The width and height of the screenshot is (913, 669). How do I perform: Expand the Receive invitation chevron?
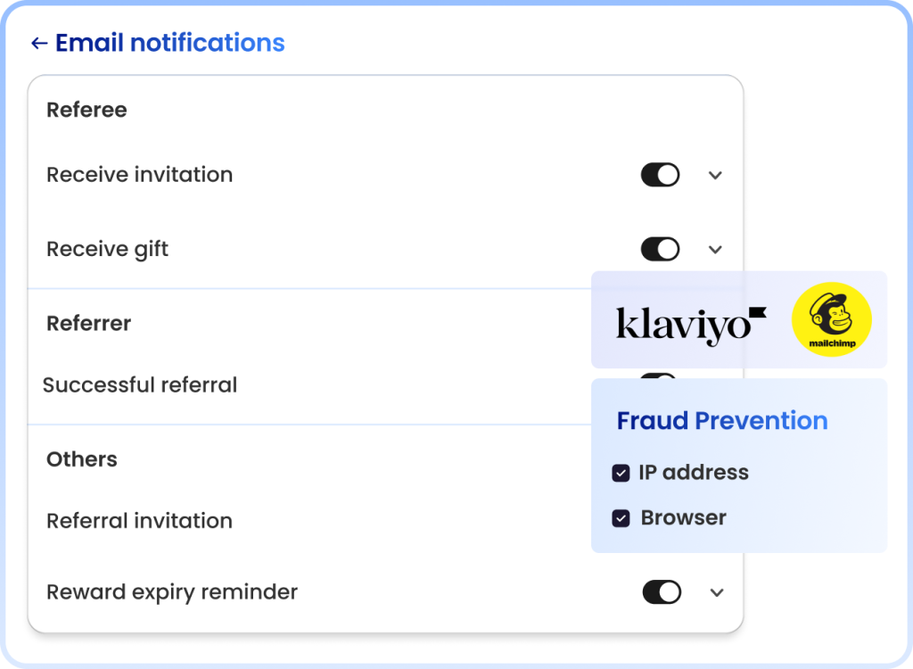pyautogui.click(x=716, y=176)
